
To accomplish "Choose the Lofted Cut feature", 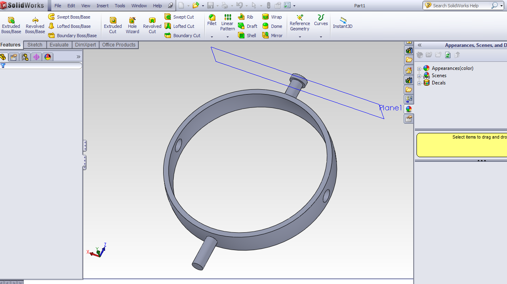I will (179, 26).
